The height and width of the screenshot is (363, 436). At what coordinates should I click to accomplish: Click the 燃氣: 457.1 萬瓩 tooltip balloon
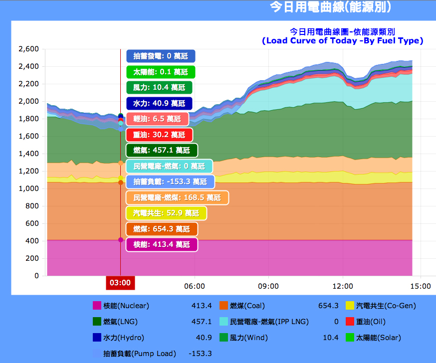coord(162,151)
